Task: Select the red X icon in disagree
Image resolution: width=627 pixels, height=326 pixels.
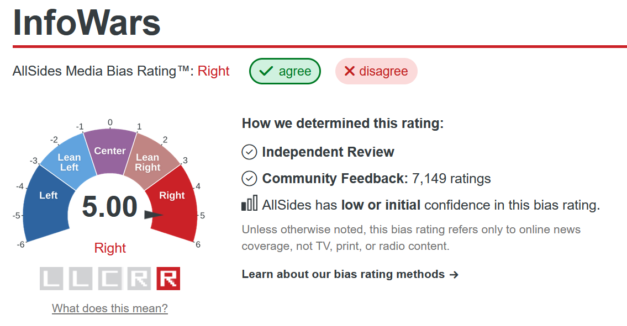Action: tap(350, 71)
